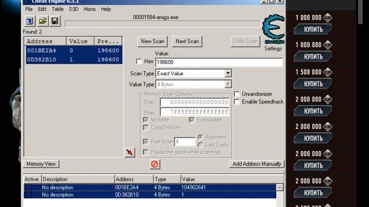Image resolution: width=369 pixels, height=207 pixels.
Task: Open the File menu
Action: pyautogui.click(x=29, y=9)
